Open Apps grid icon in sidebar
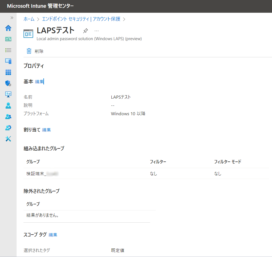The width and height of the screenshot is (272, 257). tap(8, 72)
